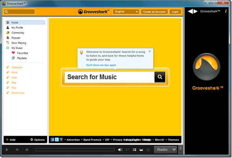The height and width of the screenshot is (158, 232).
Task: Open the Now Playing queue
Action: [x=19, y=43]
